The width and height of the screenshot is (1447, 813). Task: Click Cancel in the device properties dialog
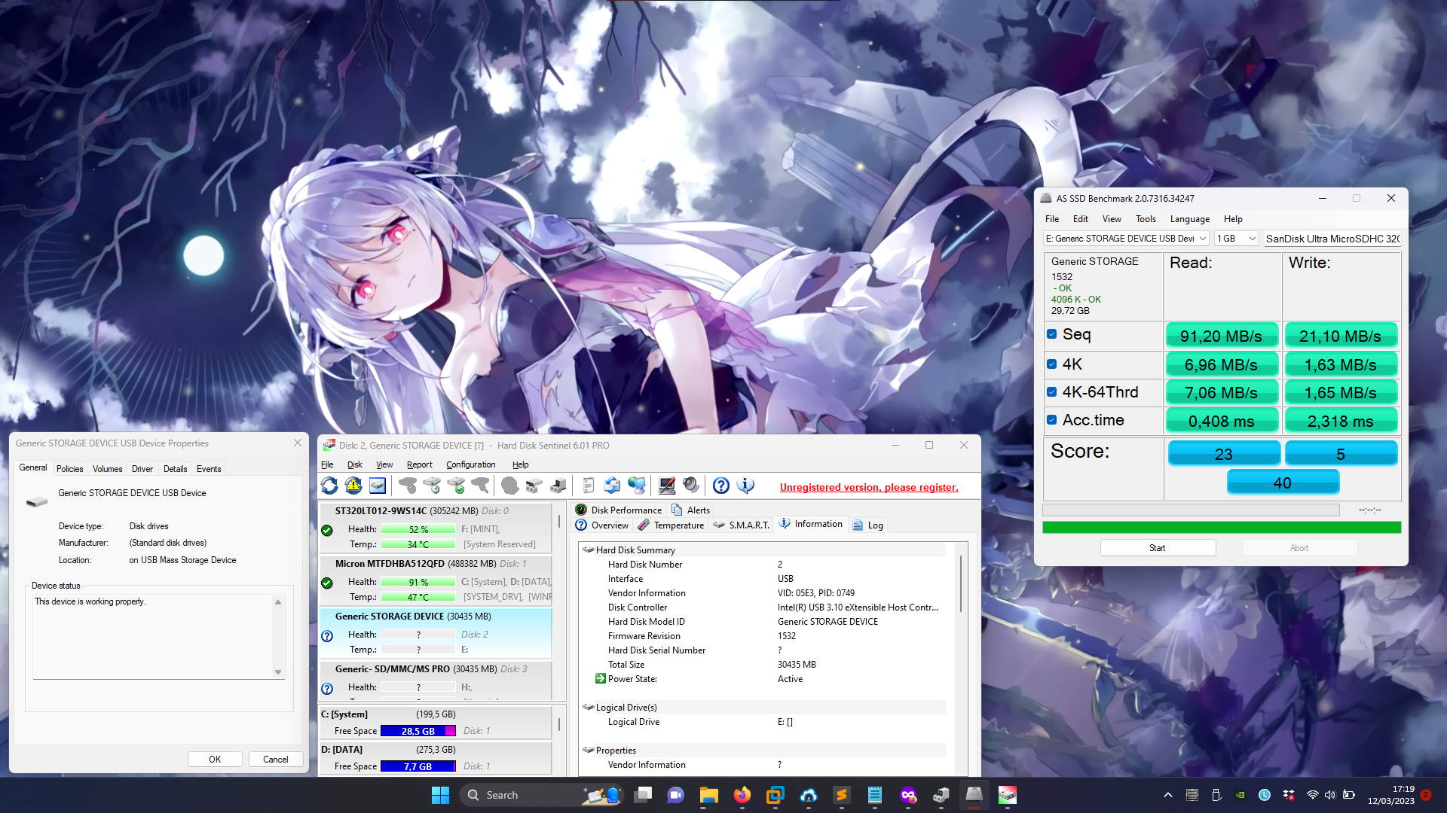click(276, 760)
